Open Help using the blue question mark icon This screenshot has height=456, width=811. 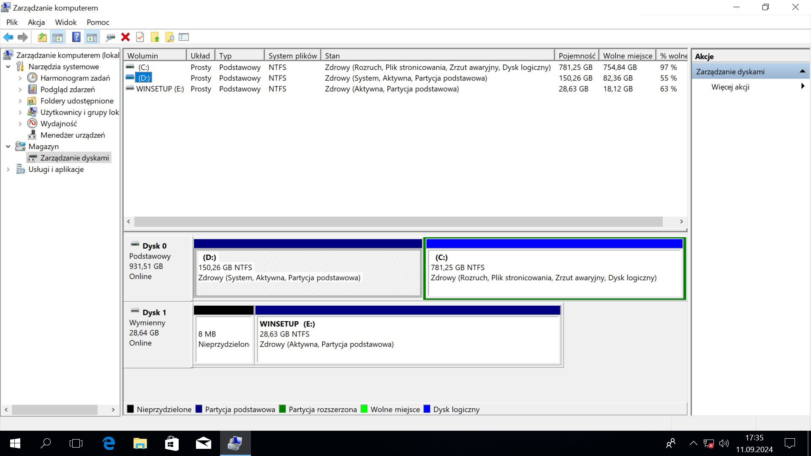click(76, 37)
